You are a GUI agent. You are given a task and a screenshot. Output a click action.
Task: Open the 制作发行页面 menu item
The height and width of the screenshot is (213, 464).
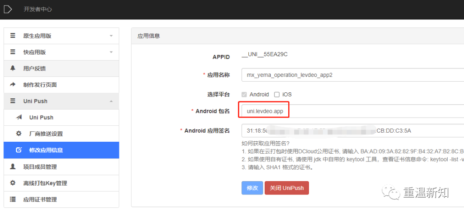pyautogui.click(x=61, y=85)
